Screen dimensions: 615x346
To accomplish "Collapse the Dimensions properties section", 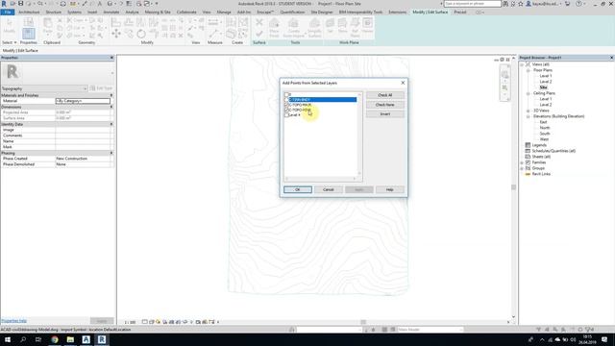I will tap(111, 107).
